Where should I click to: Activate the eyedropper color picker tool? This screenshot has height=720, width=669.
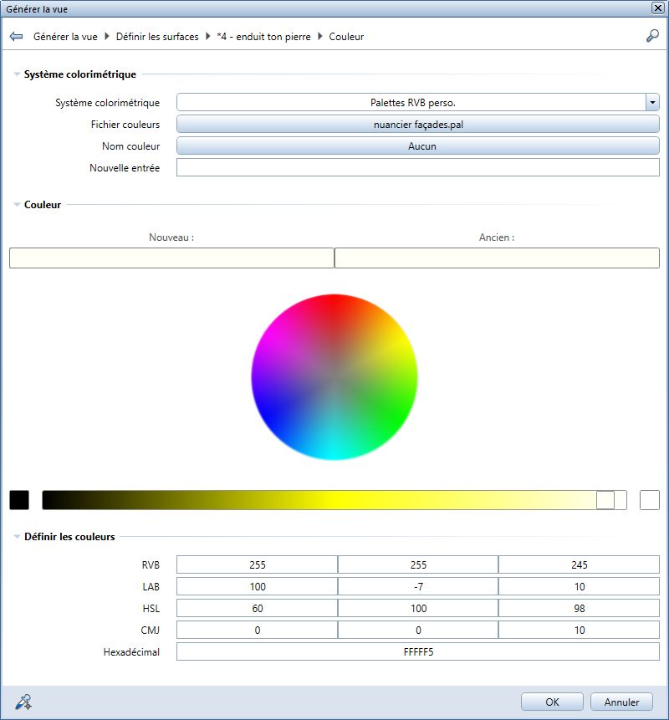tap(23, 702)
